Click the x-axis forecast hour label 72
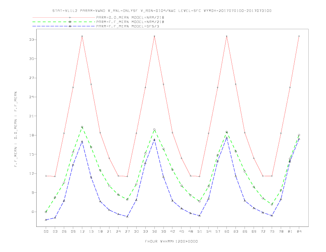326x252 pixels. [263, 231]
